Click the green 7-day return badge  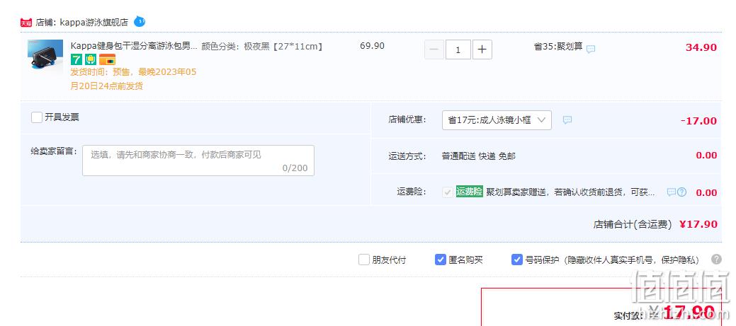point(76,59)
